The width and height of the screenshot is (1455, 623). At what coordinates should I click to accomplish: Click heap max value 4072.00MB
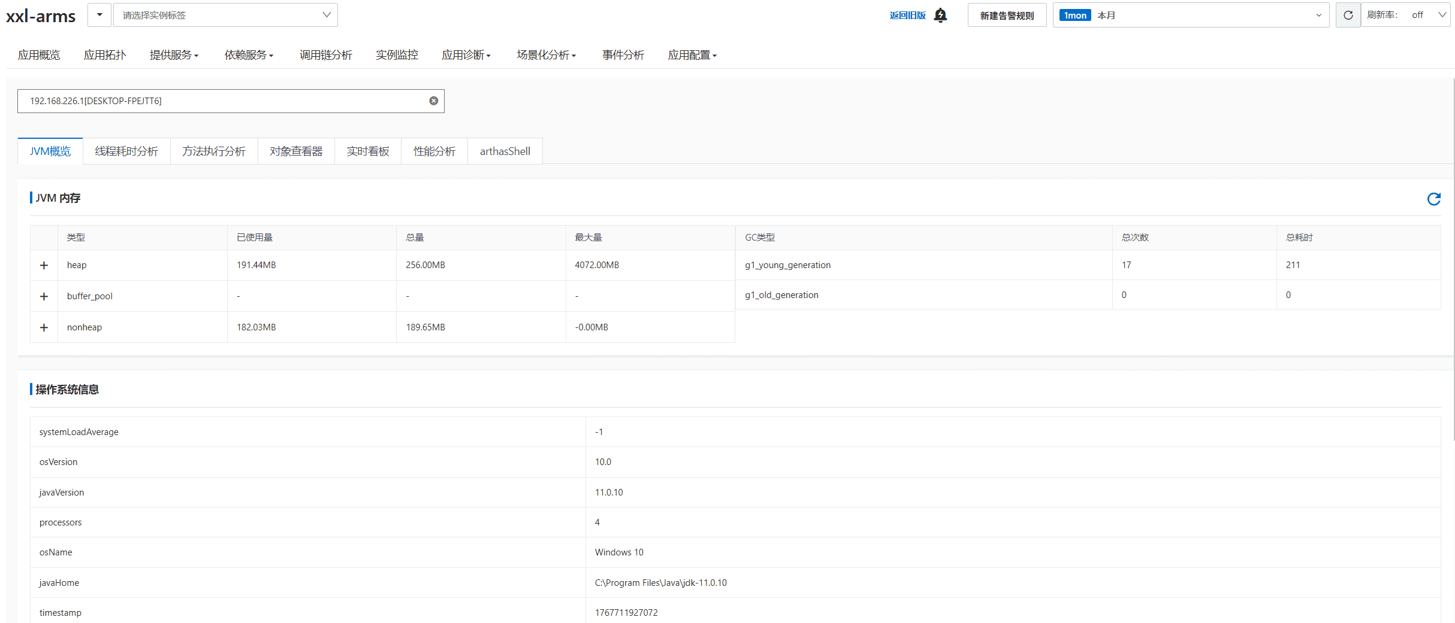[597, 265]
